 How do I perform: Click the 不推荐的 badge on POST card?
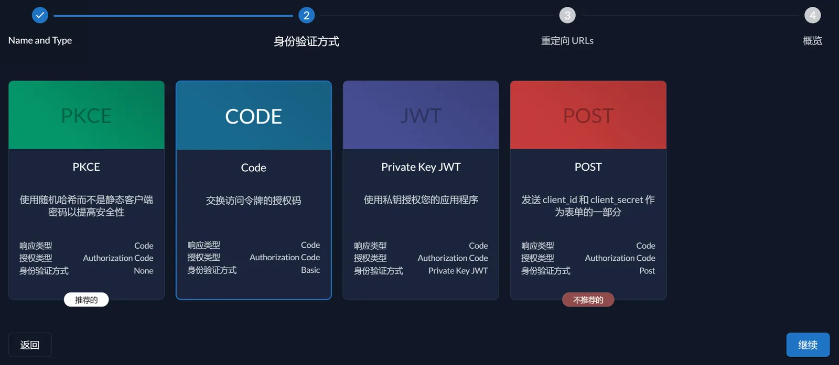[588, 300]
